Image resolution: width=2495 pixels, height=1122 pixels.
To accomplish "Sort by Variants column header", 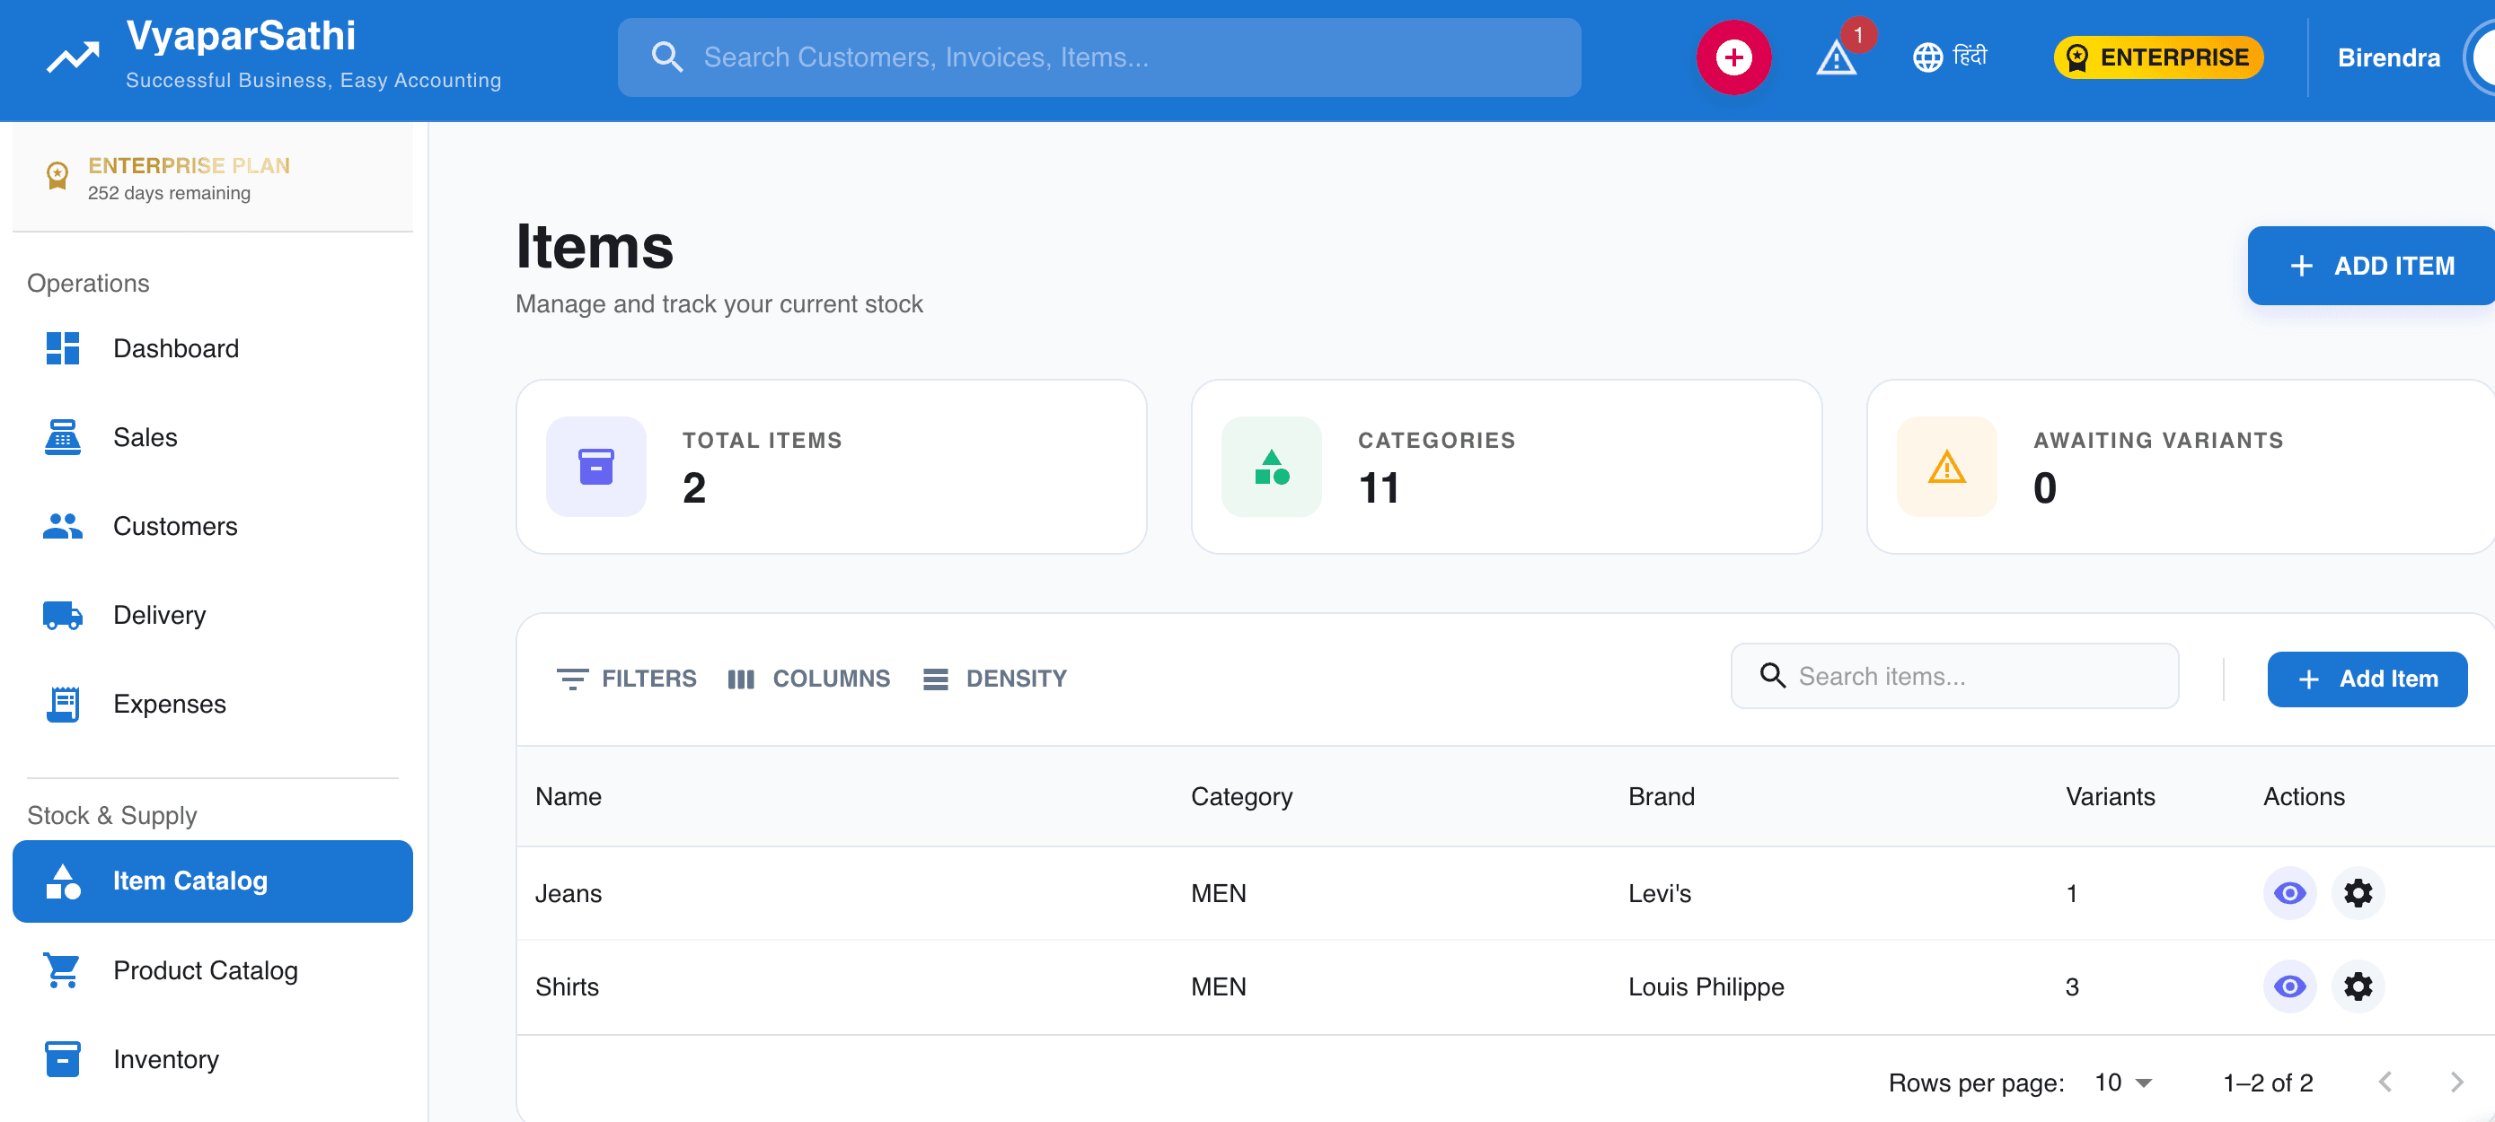I will [2110, 796].
